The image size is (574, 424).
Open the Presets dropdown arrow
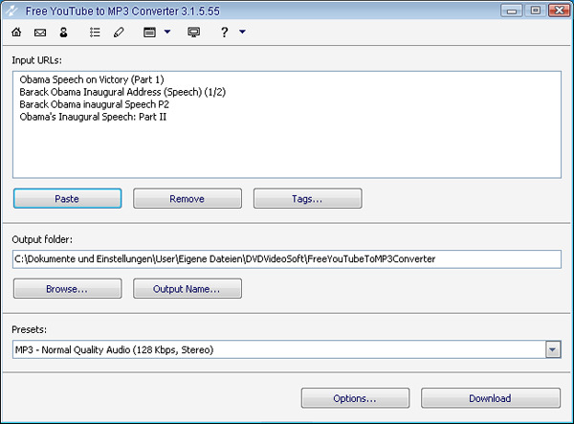coord(553,350)
